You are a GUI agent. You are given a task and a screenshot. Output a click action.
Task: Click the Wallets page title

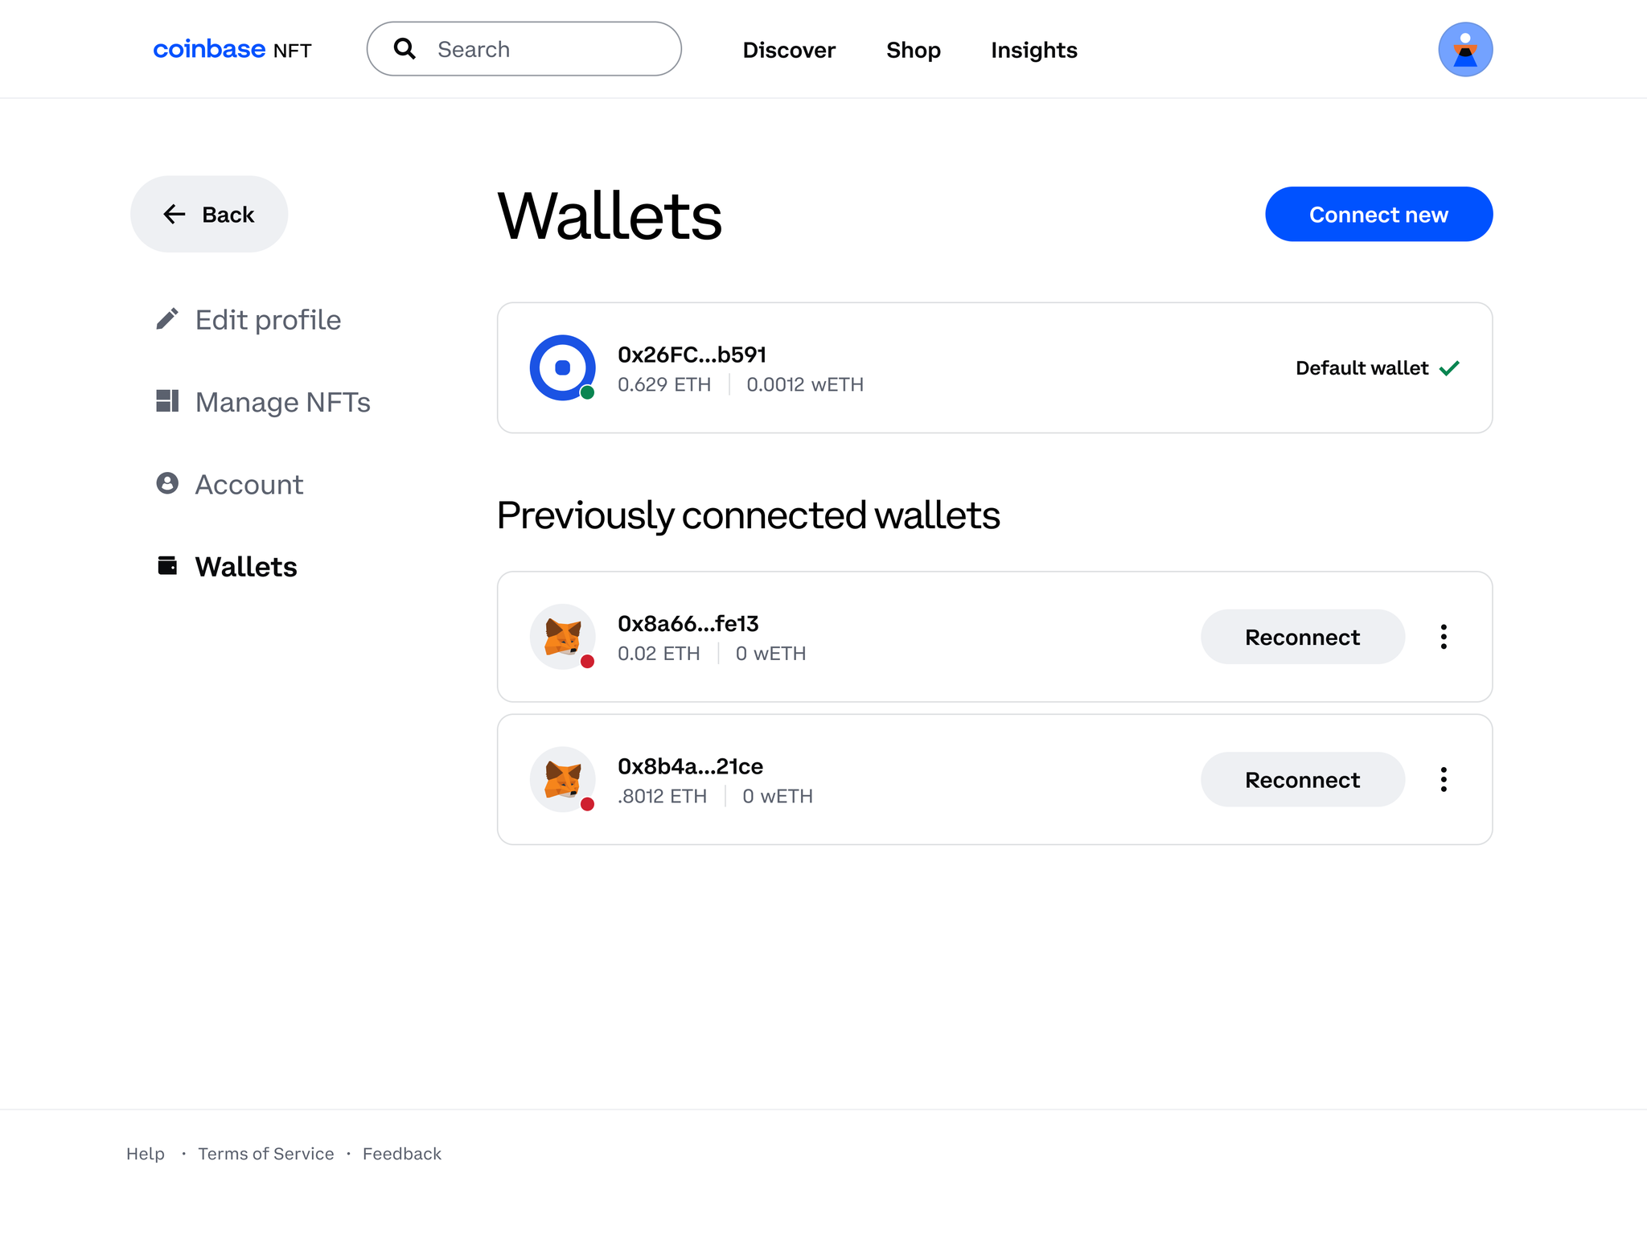(x=610, y=215)
